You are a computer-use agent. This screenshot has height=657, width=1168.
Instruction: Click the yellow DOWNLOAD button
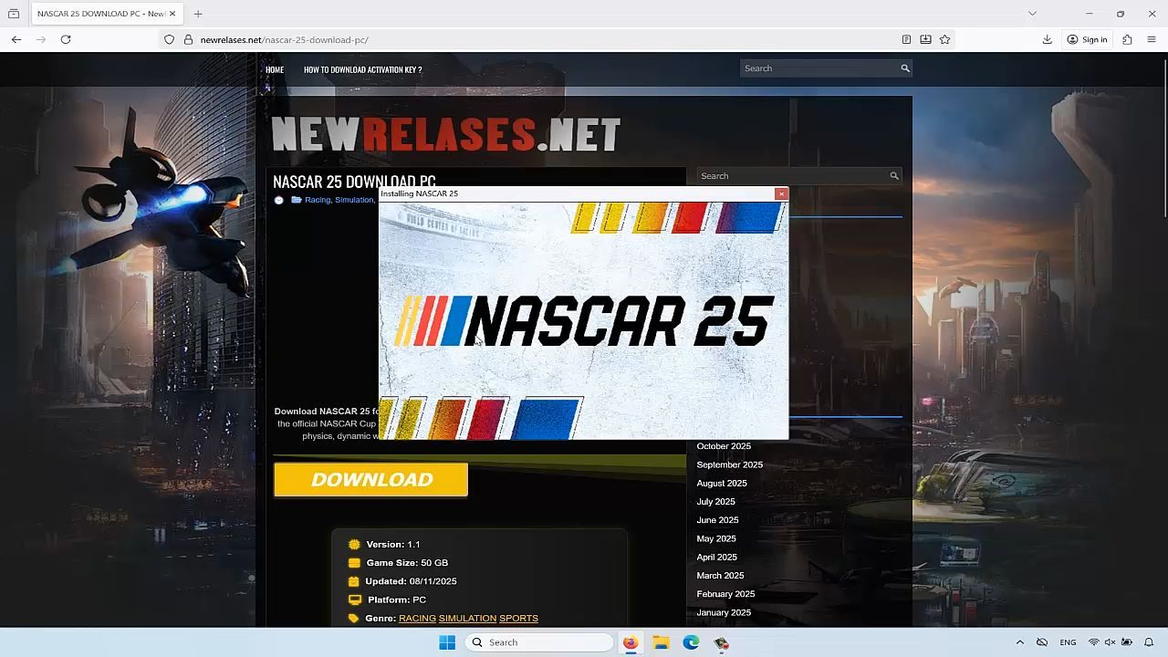tap(370, 480)
